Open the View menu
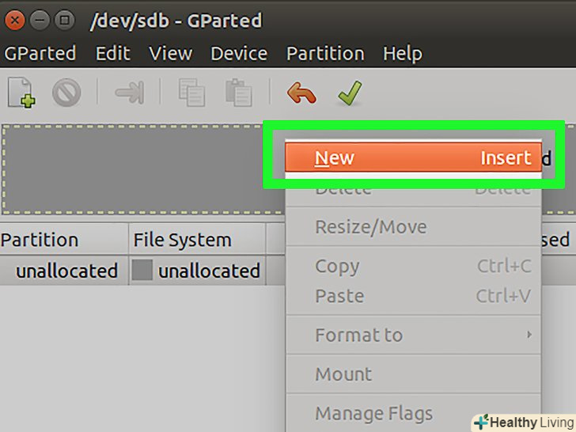The height and width of the screenshot is (432, 576). click(170, 54)
